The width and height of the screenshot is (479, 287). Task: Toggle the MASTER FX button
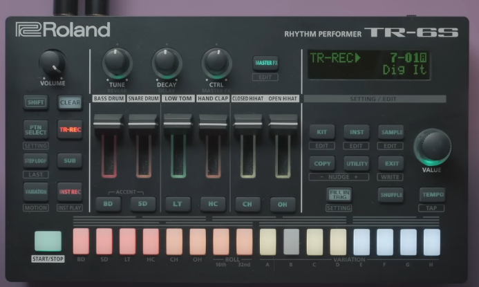pyautogui.click(x=266, y=63)
